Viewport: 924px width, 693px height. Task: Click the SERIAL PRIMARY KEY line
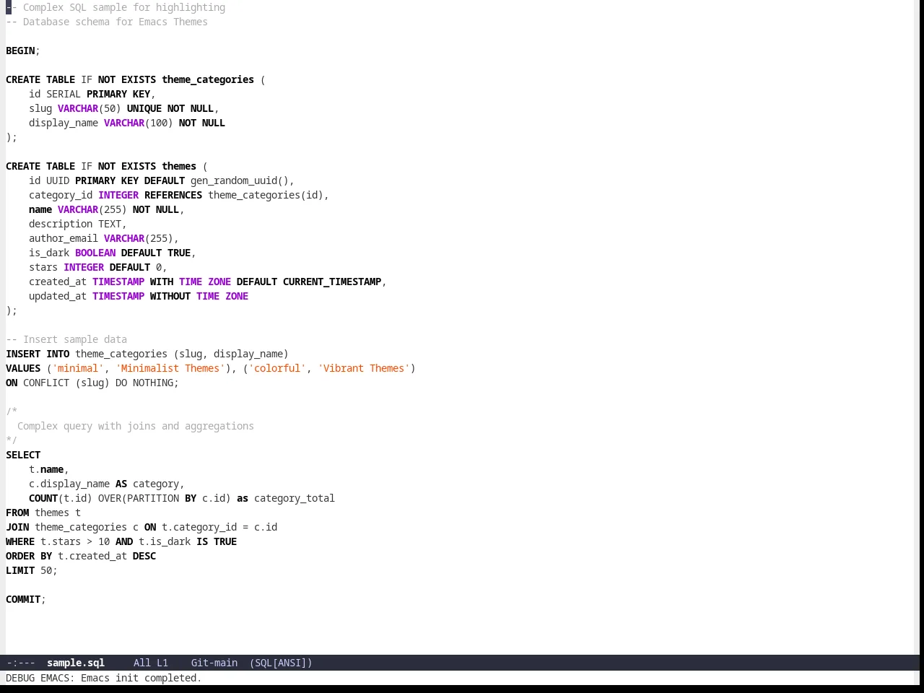[x=92, y=94]
